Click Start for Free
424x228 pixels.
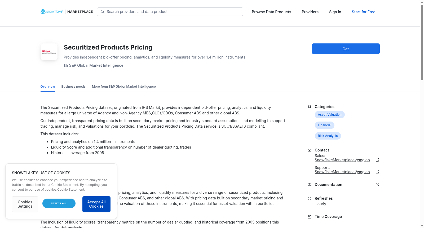pyautogui.click(x=363, y=12)
